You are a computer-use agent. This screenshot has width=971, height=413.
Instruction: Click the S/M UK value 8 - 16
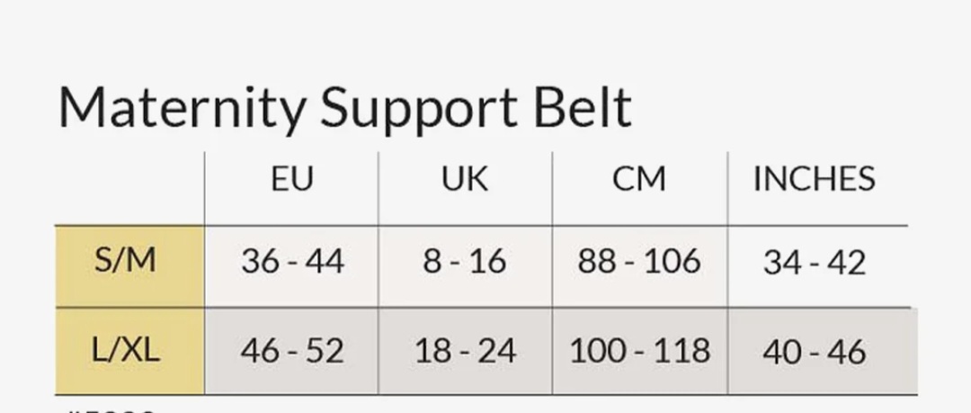pos(465,262)
